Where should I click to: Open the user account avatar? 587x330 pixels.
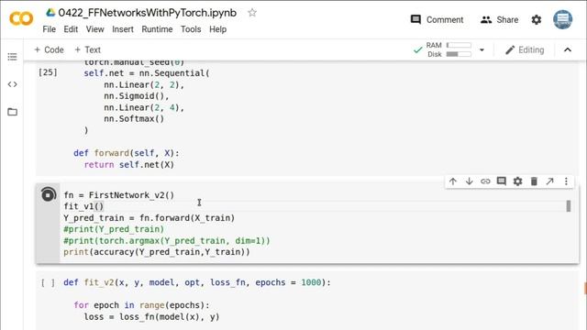pyautogui.click(x=562, y=19)
